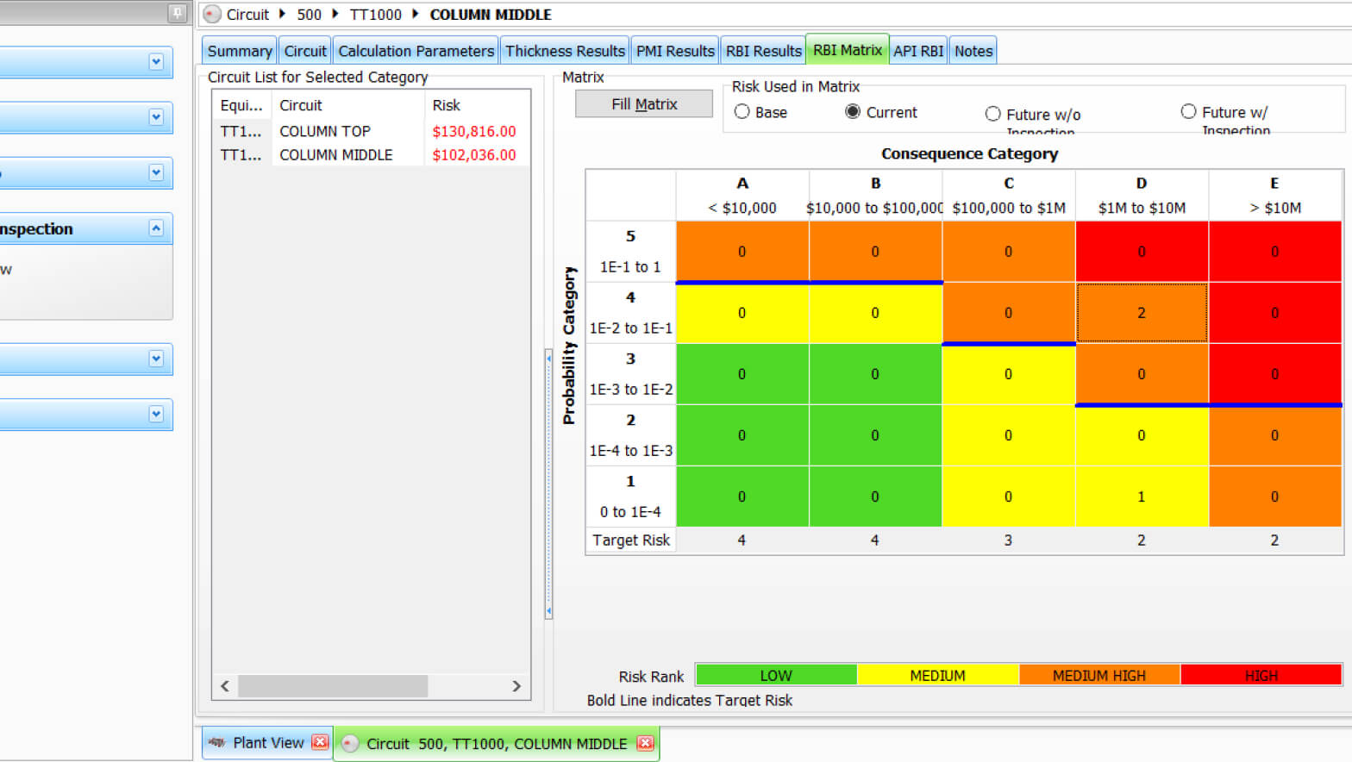
Task: Collapse the Inspection panel in the sidebar
Action: 156,228
